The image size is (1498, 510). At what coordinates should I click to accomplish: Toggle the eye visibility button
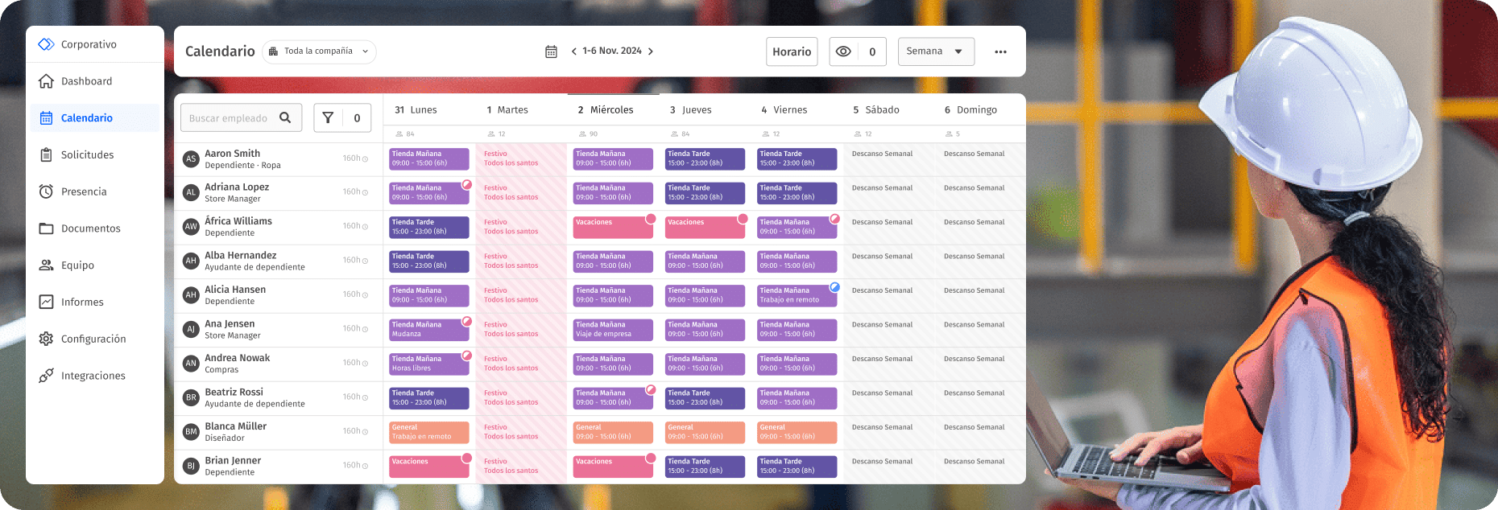843,51
